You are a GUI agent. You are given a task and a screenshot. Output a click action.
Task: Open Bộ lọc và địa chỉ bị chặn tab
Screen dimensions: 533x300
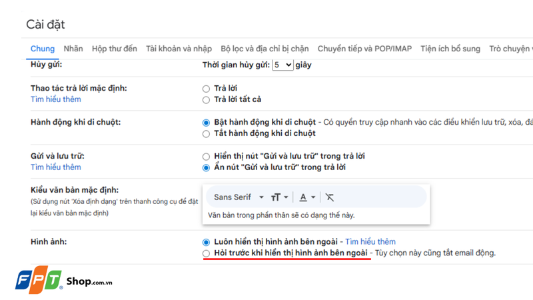pos(265,49)
